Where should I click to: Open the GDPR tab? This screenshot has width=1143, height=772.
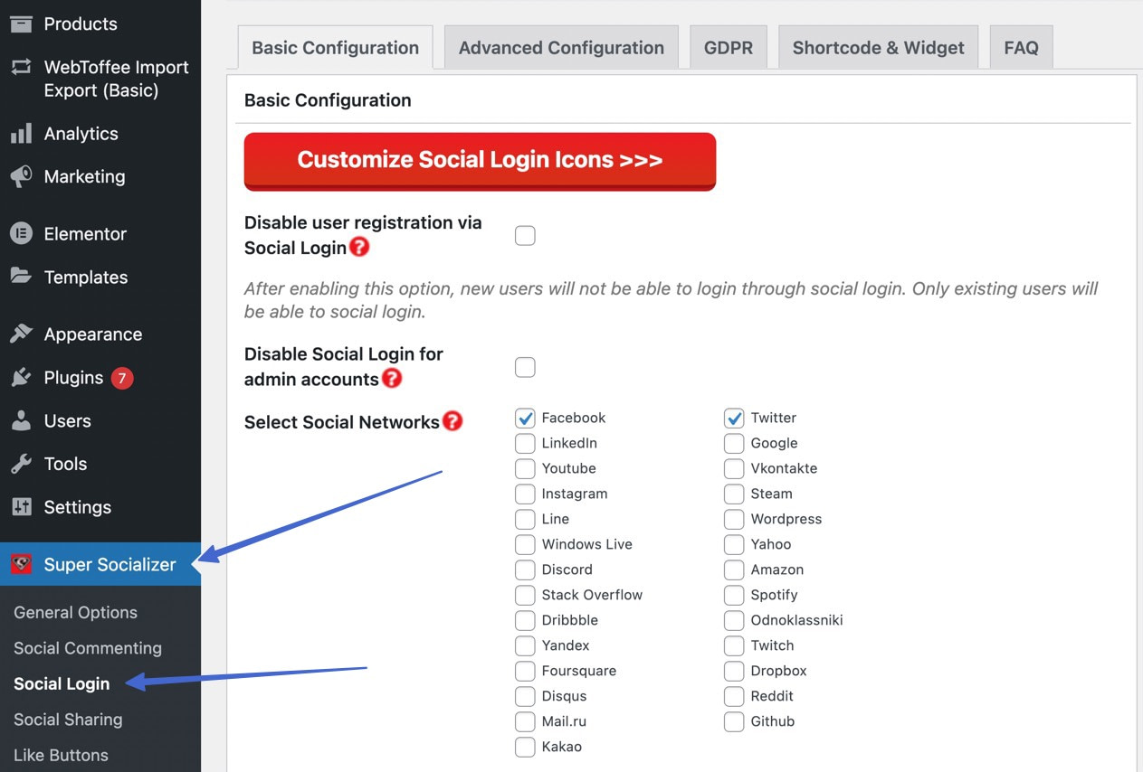(x=728, y=47)
